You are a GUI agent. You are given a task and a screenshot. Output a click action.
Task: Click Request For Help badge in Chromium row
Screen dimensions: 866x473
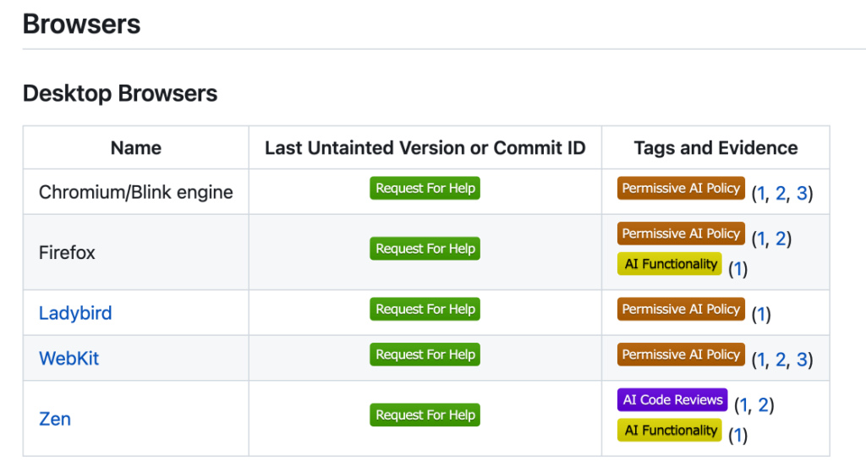pos(425,189)
